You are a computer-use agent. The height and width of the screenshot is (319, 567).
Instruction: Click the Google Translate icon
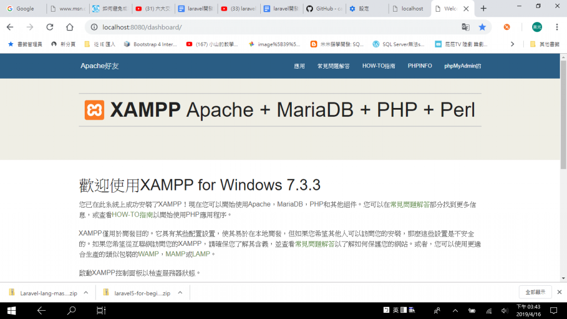click(x=465, y=27)
